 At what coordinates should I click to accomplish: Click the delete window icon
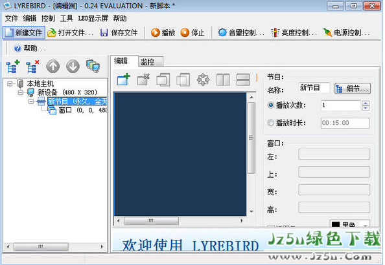(x=143, y=79)
